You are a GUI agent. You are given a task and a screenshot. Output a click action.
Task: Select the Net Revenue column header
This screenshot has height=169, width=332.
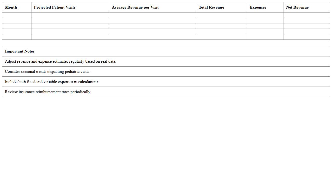(x=297, y=7)
